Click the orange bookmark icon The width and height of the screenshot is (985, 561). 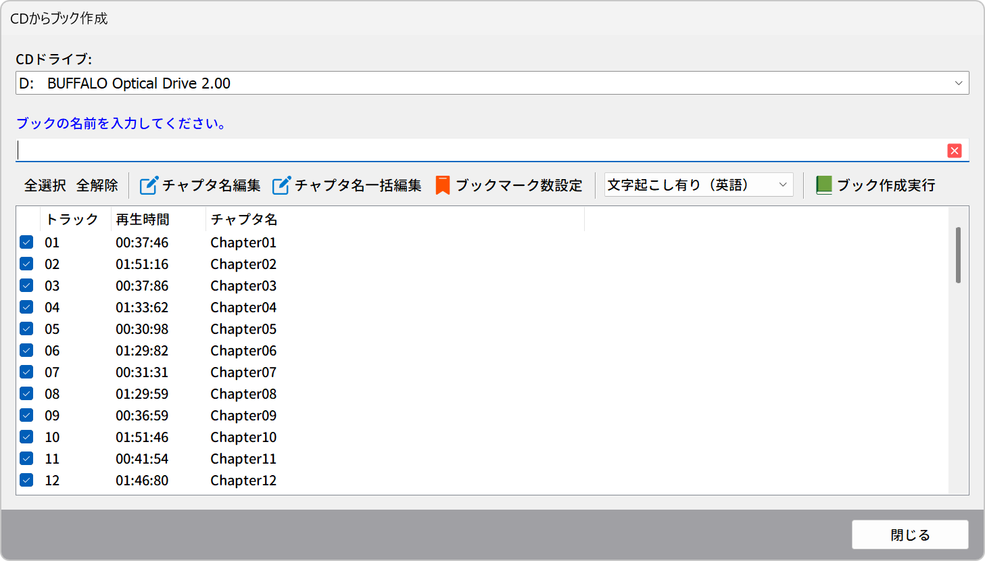click(443, 185)
